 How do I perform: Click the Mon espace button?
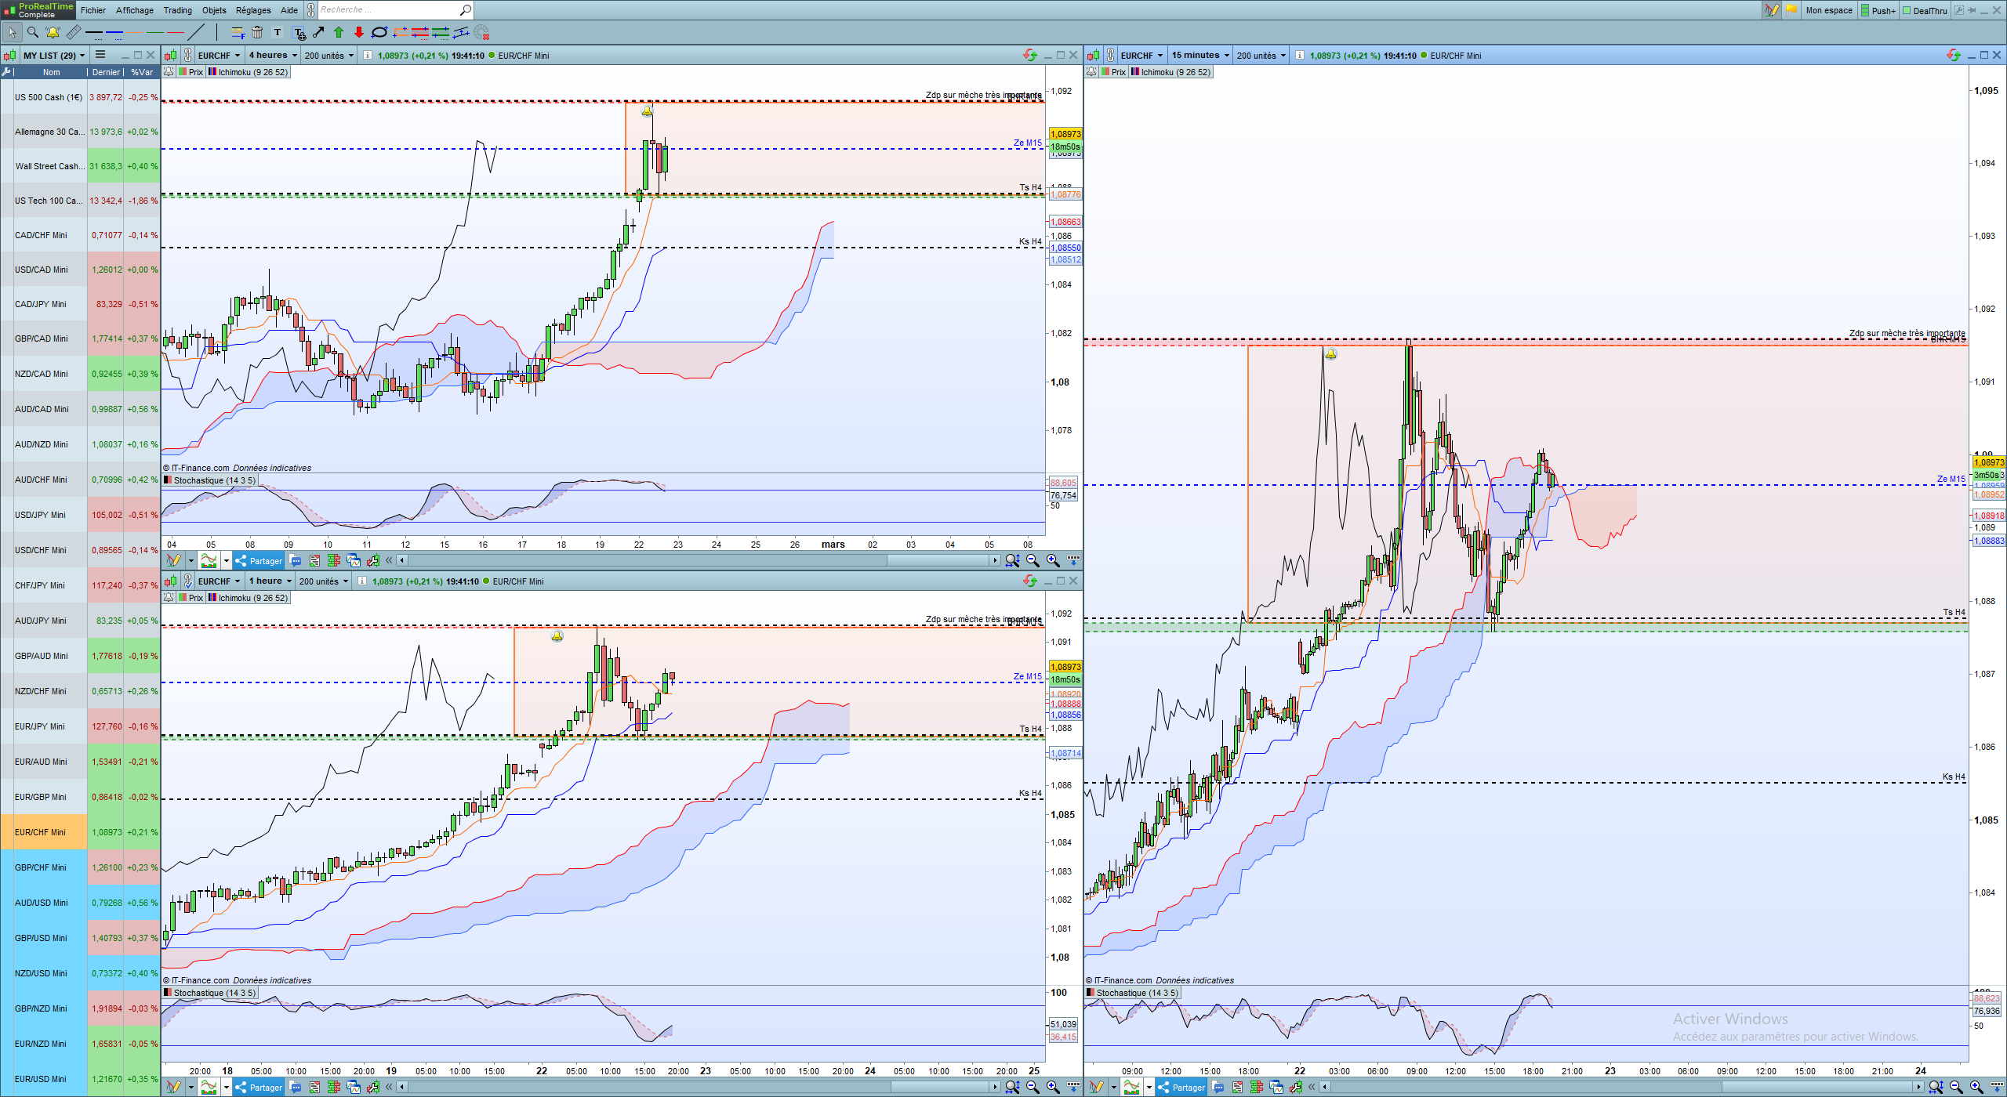click(1828, 10)
